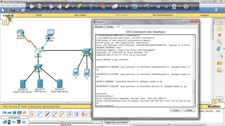Click inside the IOS CLI text area
The image size is (225, 126).
pyautogui.click(x=144, y=71)
